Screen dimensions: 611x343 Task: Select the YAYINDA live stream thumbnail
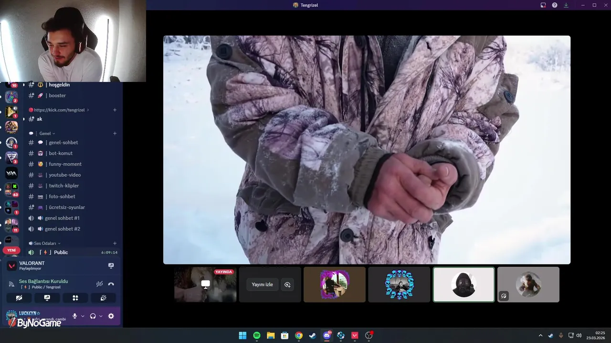click(x=205, y=284)
